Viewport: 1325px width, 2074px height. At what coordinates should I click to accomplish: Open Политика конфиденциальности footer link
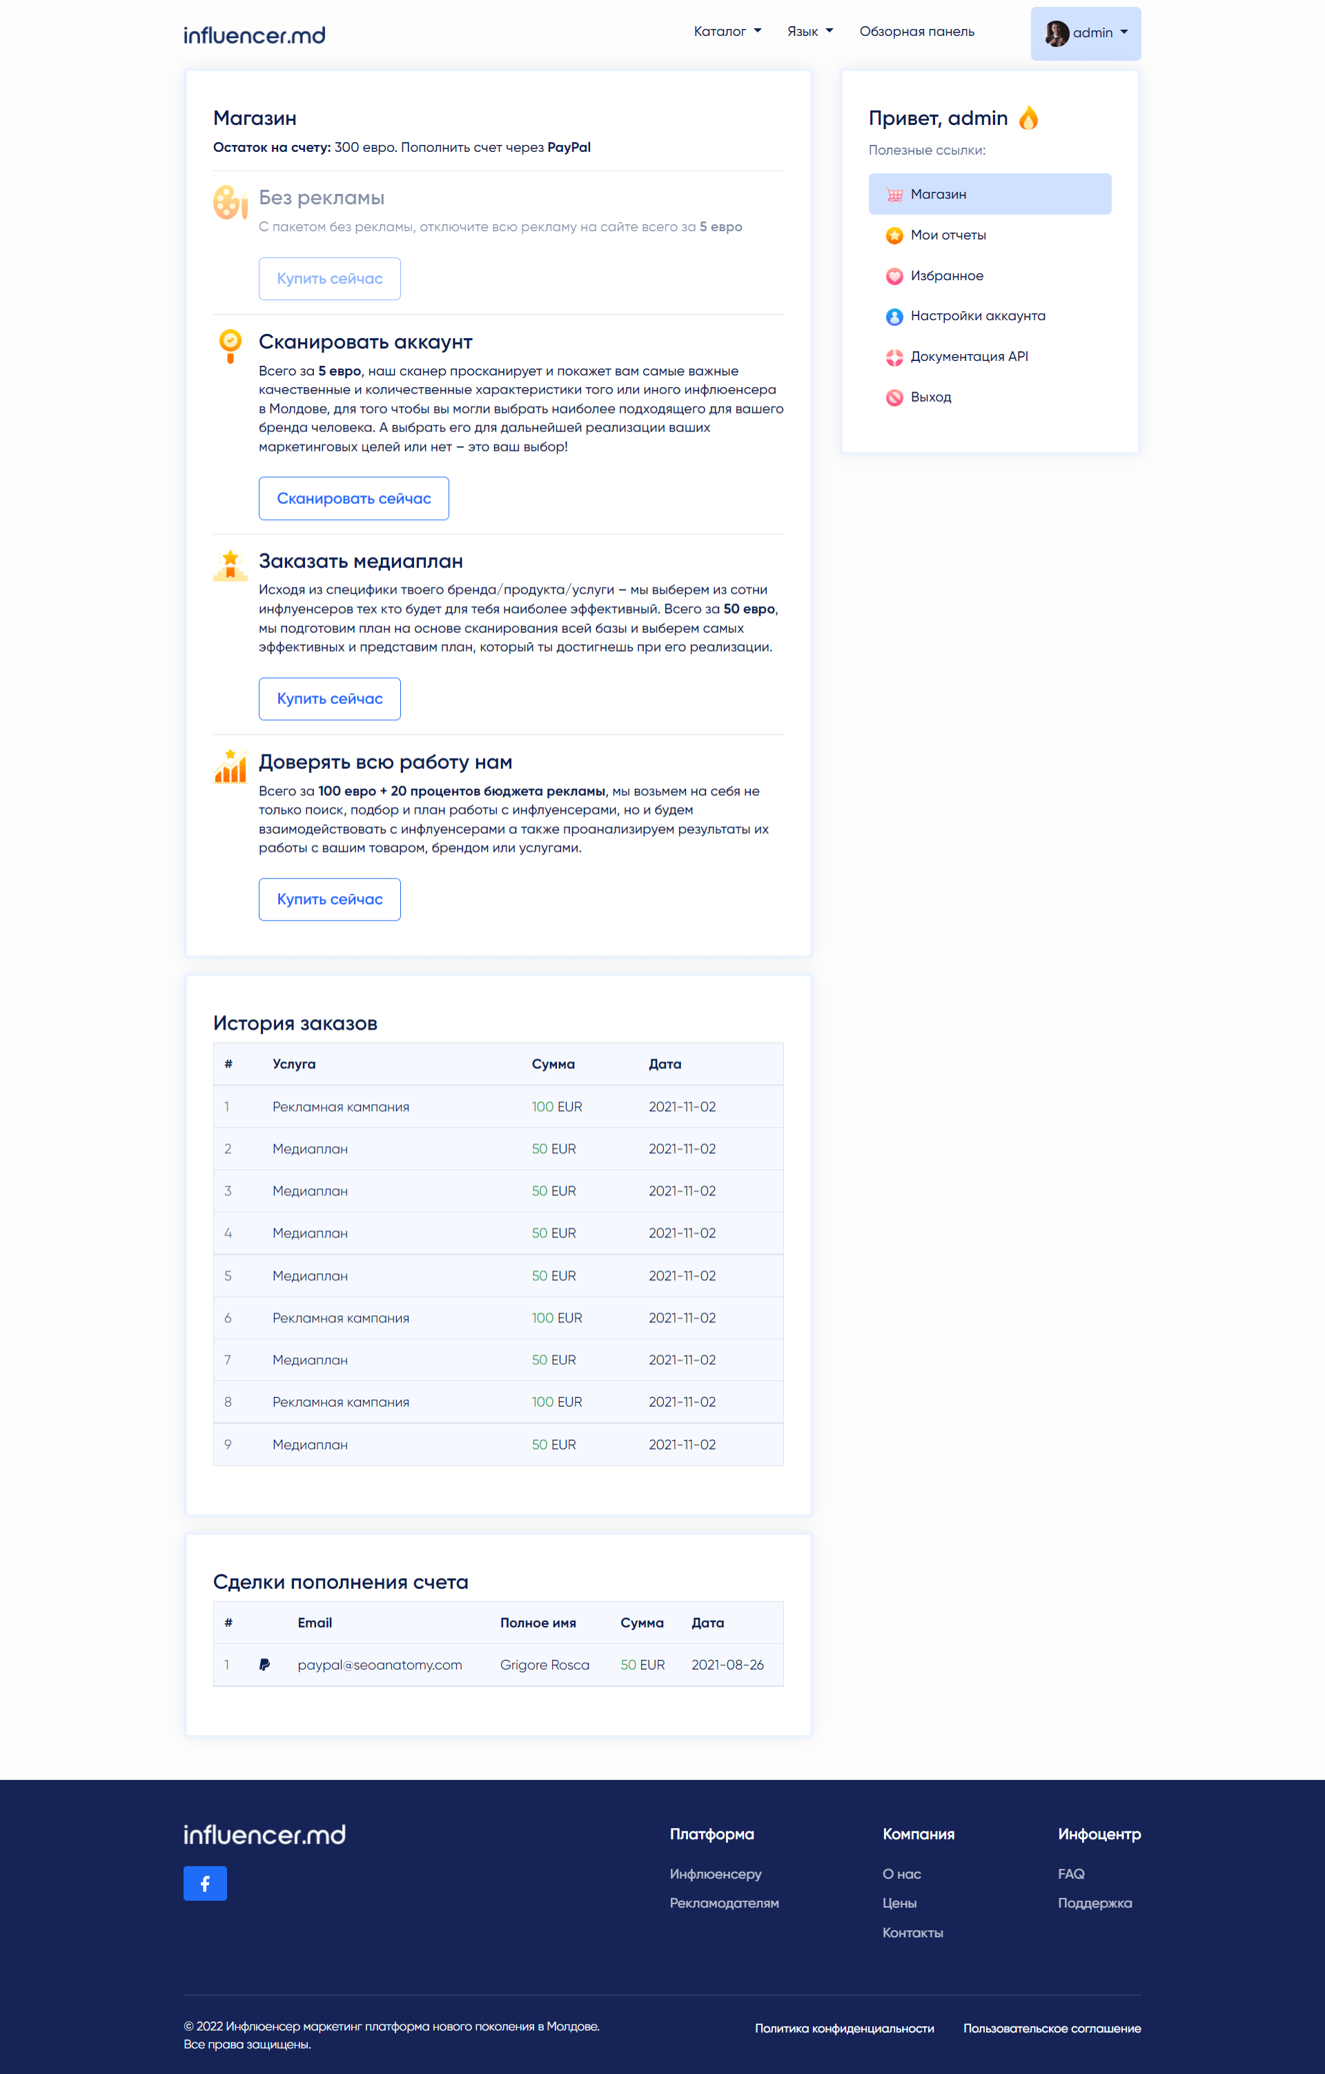click(x=844, y=2028)
